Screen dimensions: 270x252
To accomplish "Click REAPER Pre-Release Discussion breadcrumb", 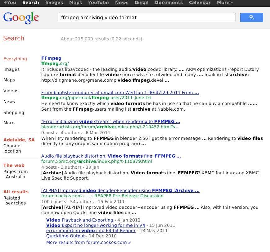I will [129, 196].
